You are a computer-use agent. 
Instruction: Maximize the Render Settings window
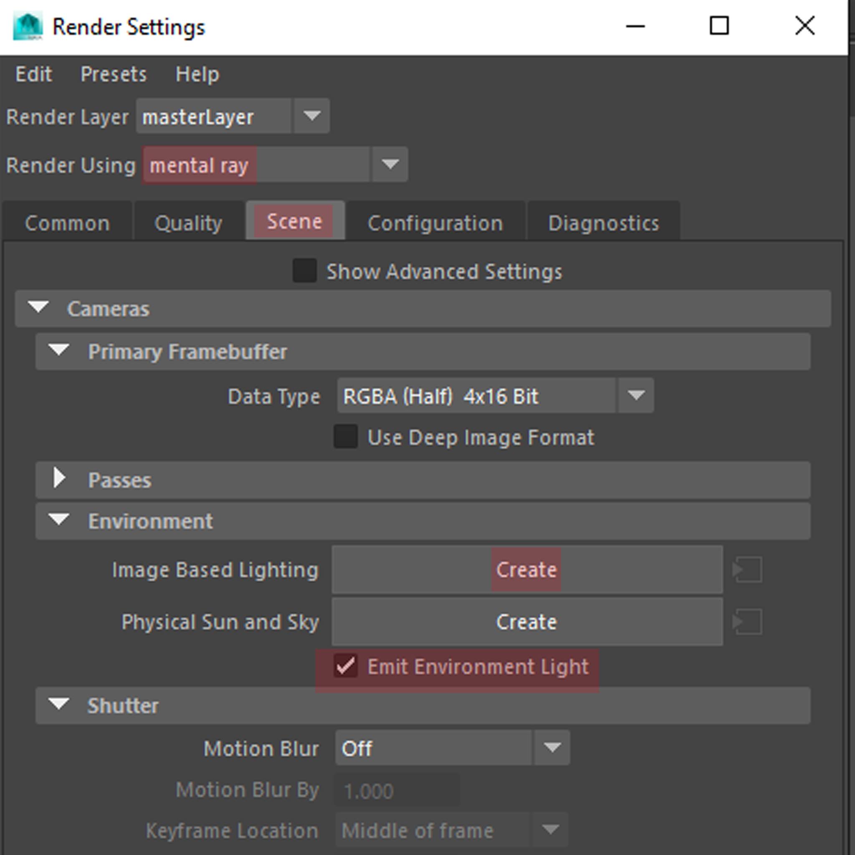[x=719, y=25]
